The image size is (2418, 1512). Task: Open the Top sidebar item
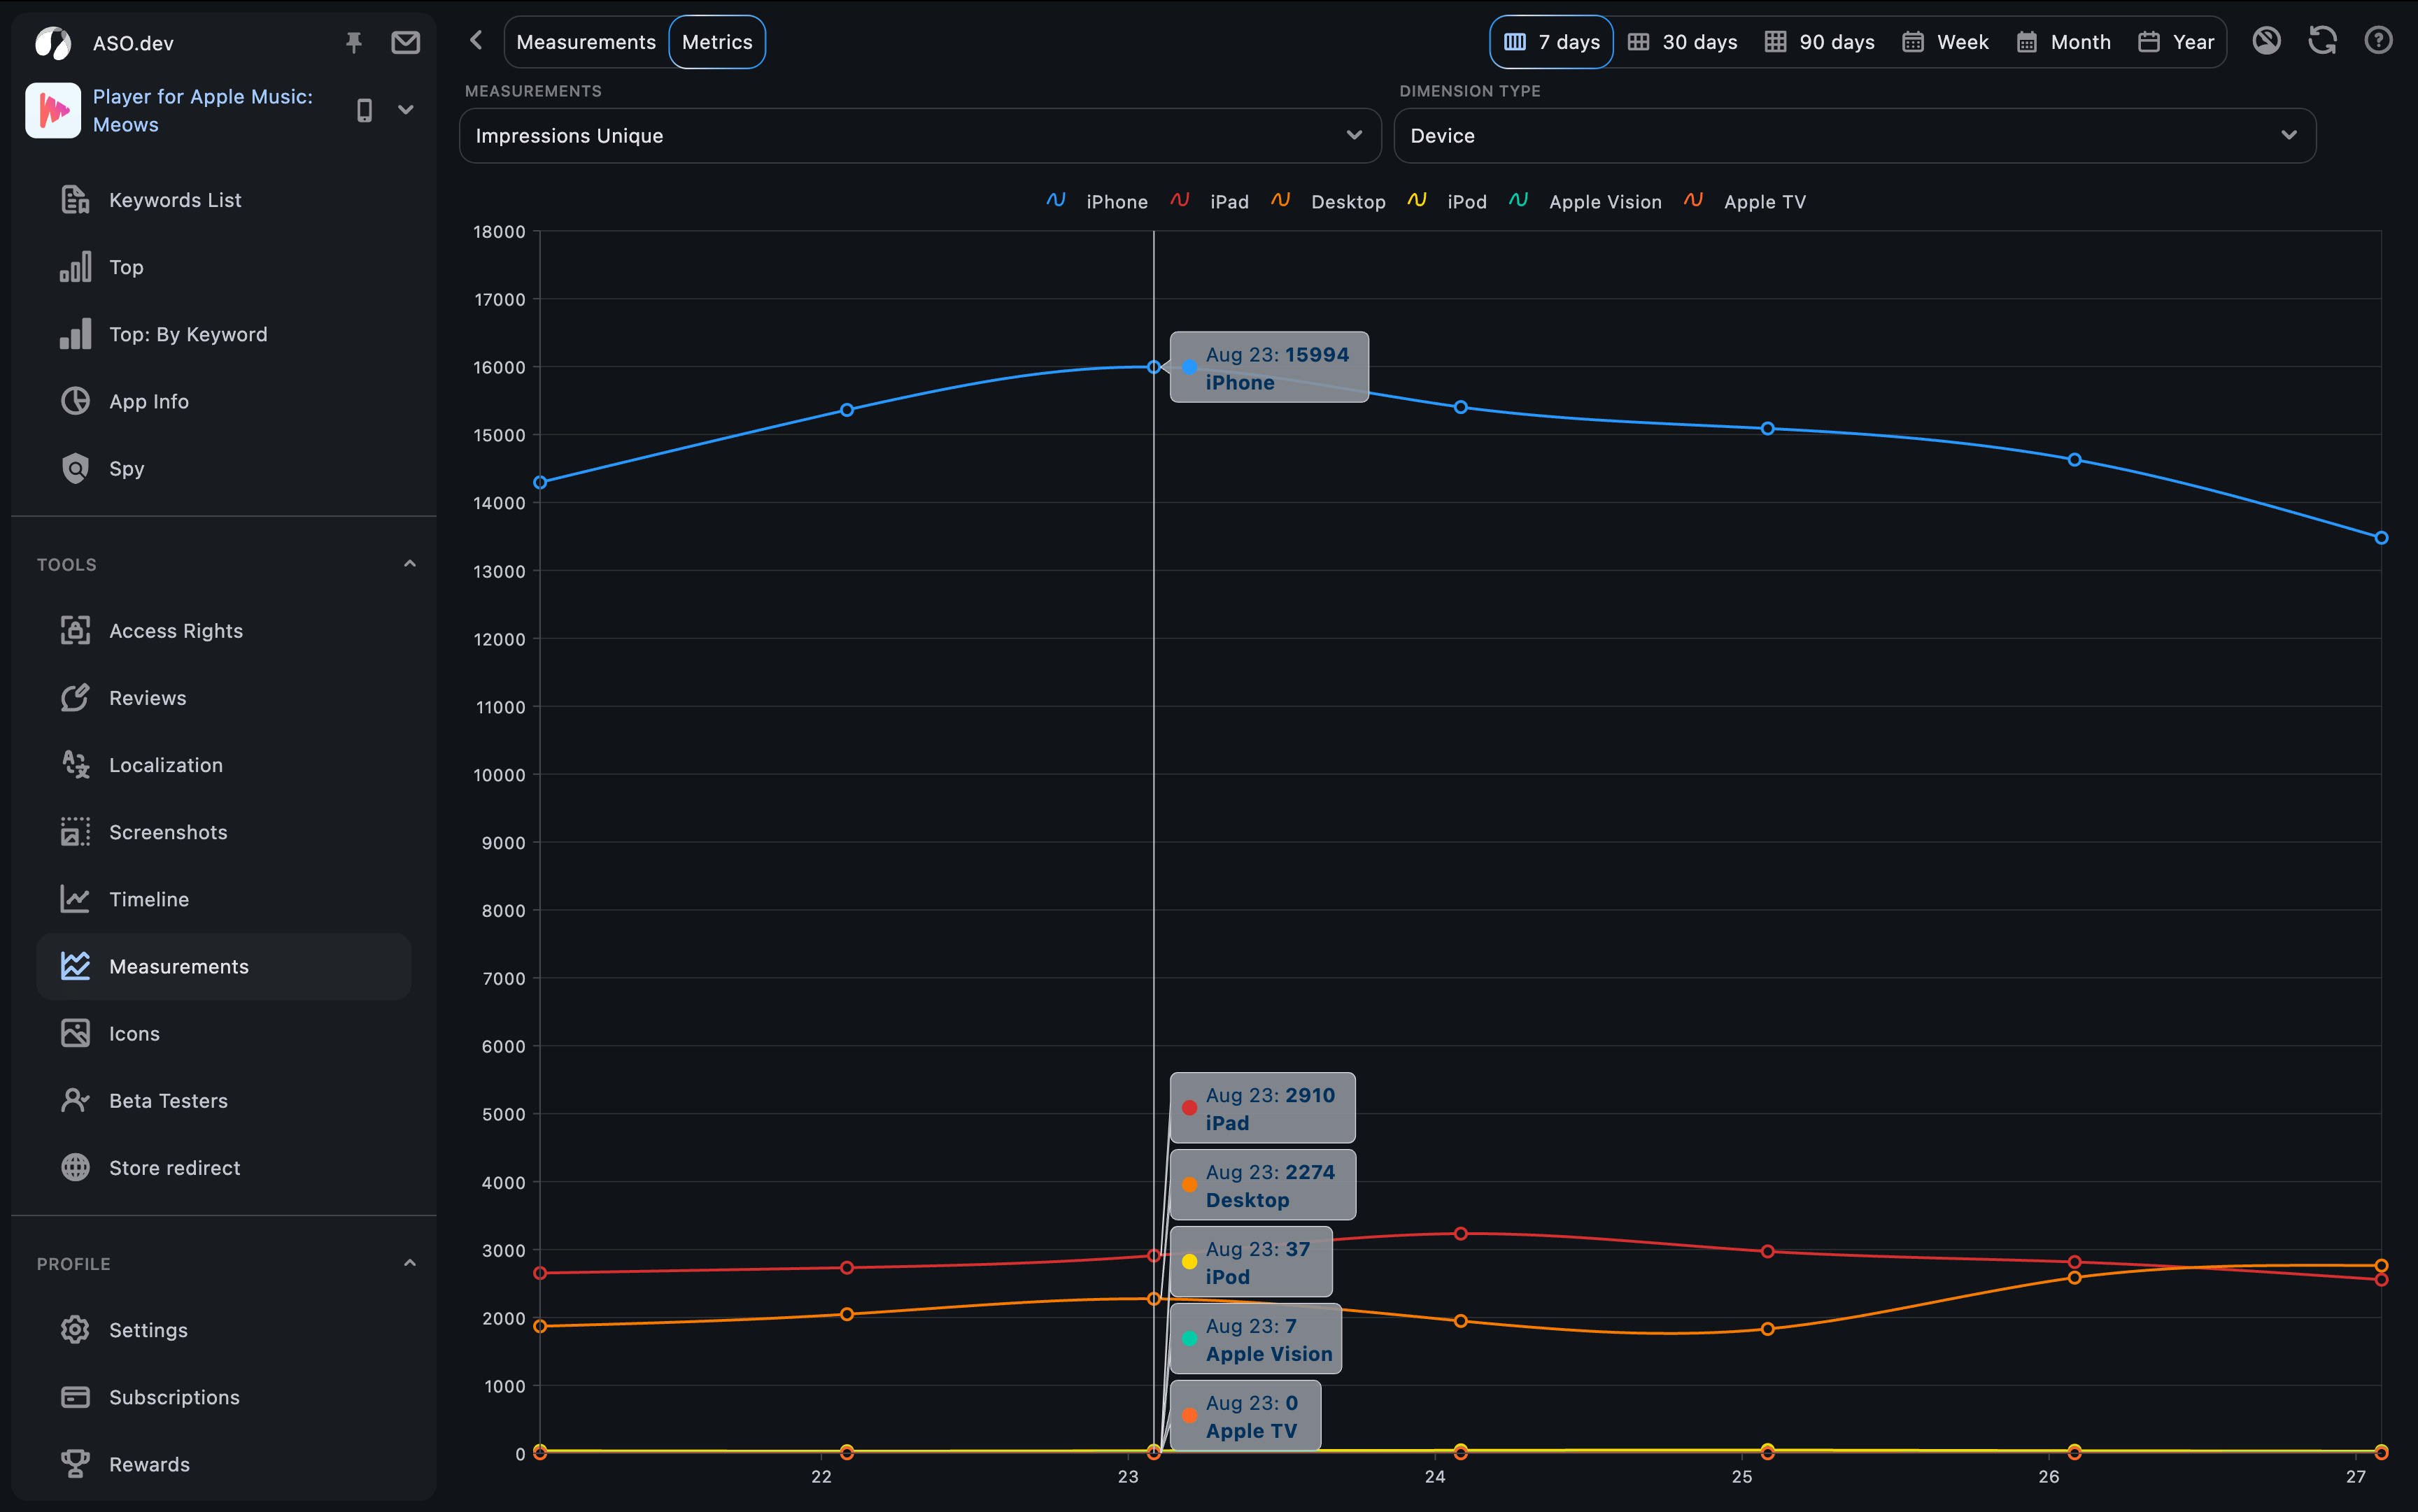tap(224, 267)
